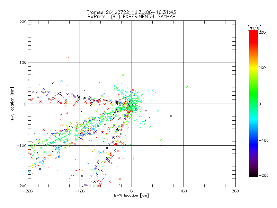Select the "N-S location [km]" axis label
Image resolution: width=277 pixels, height=208 pixels.
[x=12, y=104]
